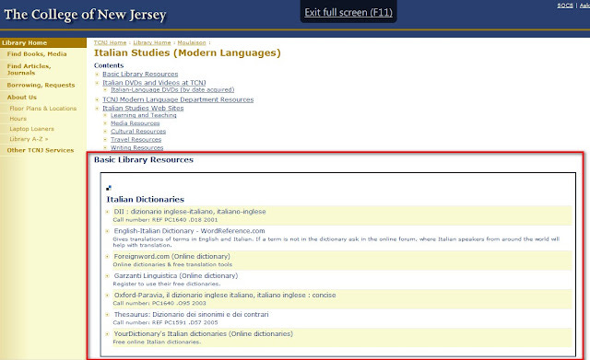Image resolution: width=590 pixels, height=360 pixels.
Task: Open English-Italian Dictionary WordReference.com entry
Action: (189, 231)
